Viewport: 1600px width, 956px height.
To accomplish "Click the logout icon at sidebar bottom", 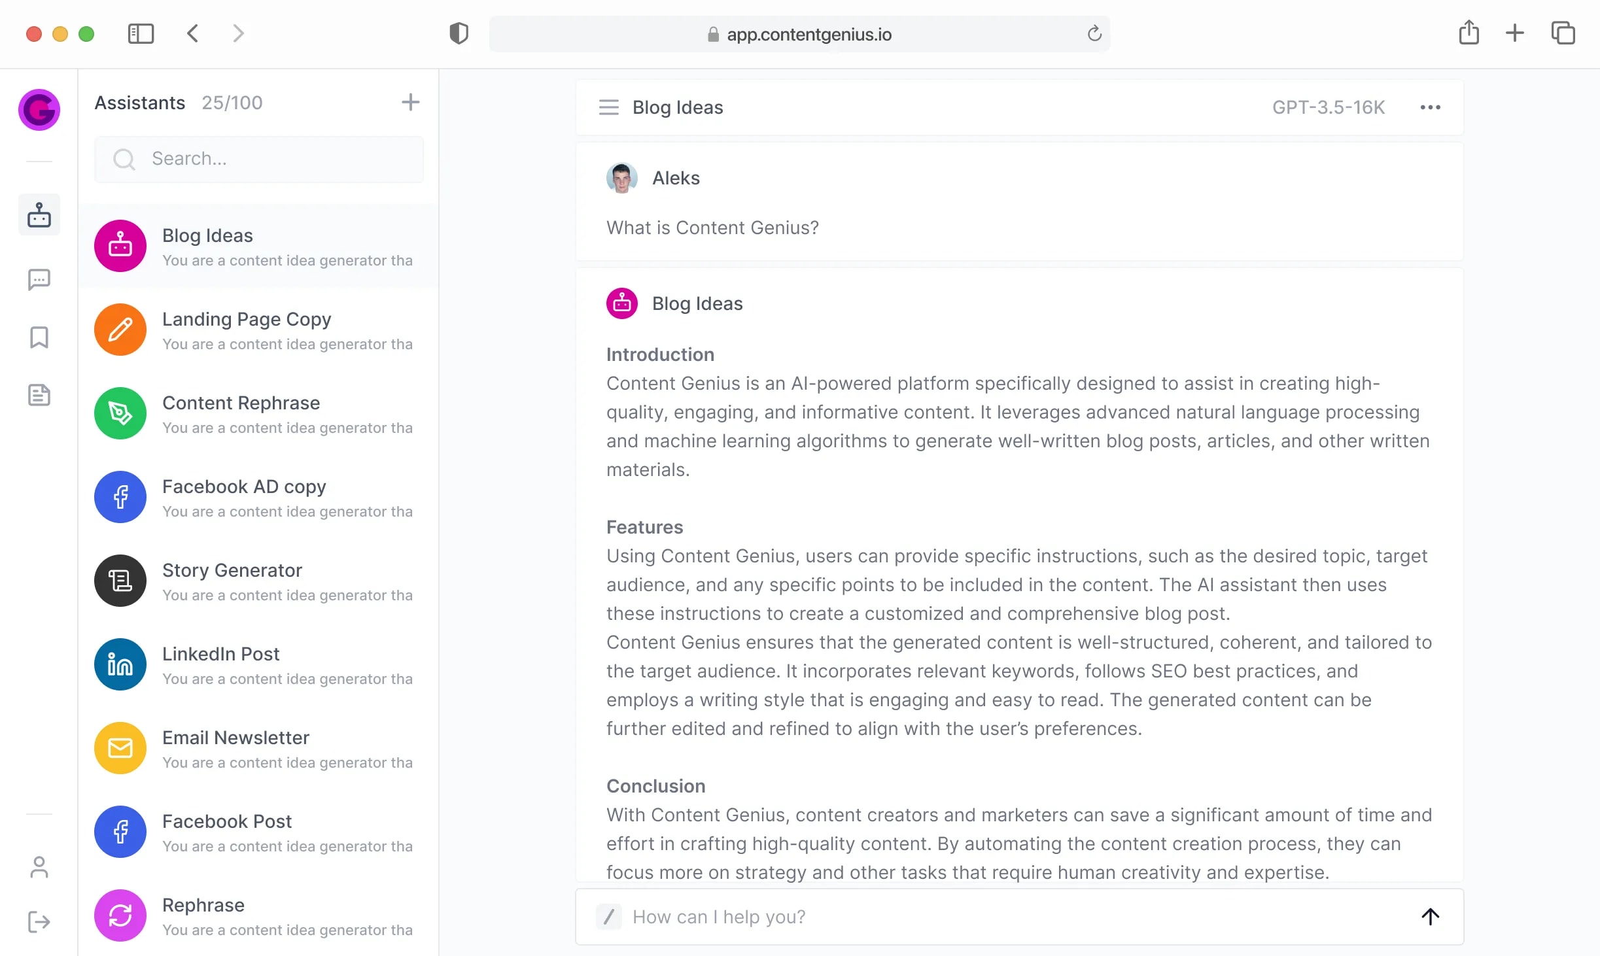I will pyautogui.click(x=39, y=922).
